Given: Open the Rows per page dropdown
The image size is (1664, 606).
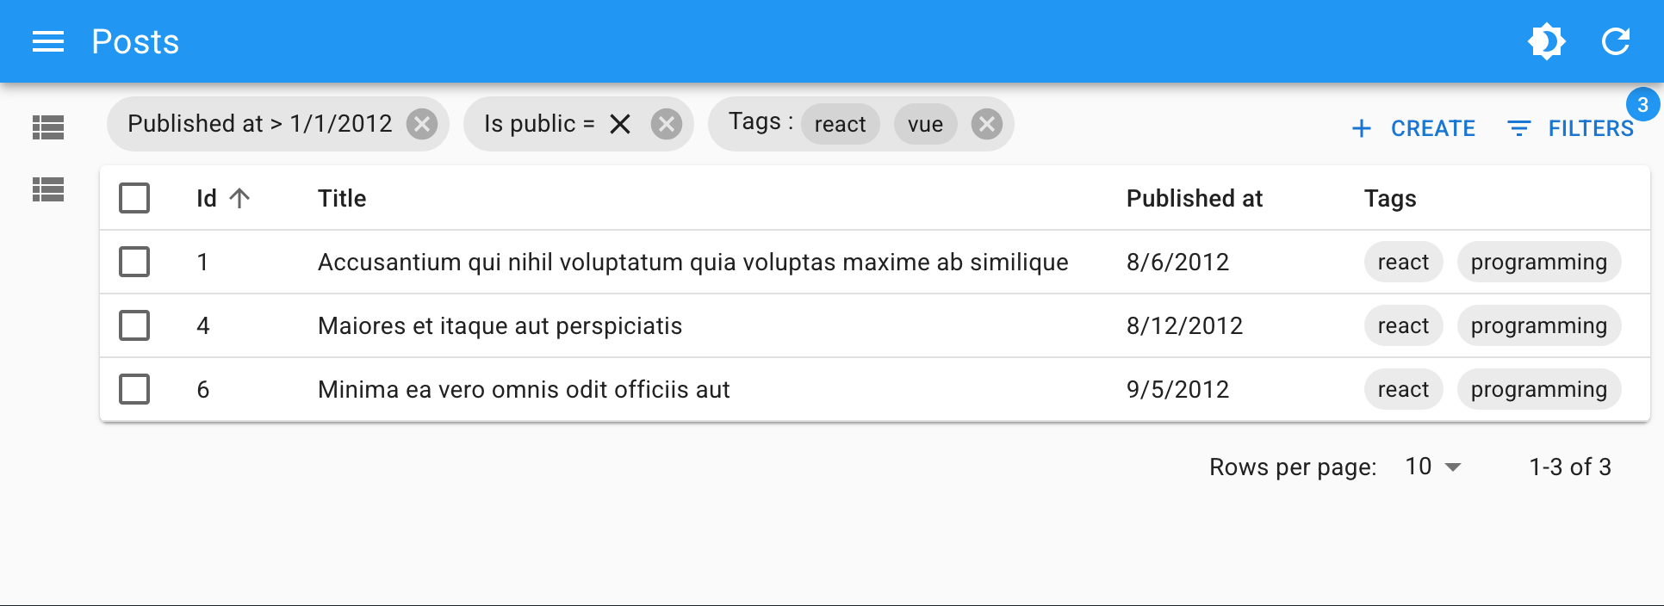Looking at the screenshot, I should [x=1433, y=467].
